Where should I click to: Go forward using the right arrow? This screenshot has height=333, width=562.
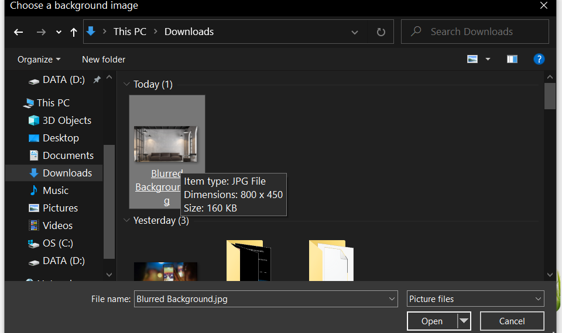41,32
